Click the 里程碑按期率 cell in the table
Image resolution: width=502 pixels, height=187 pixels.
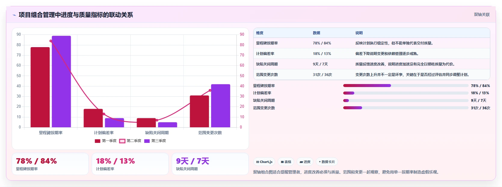[x=267, y=43]
